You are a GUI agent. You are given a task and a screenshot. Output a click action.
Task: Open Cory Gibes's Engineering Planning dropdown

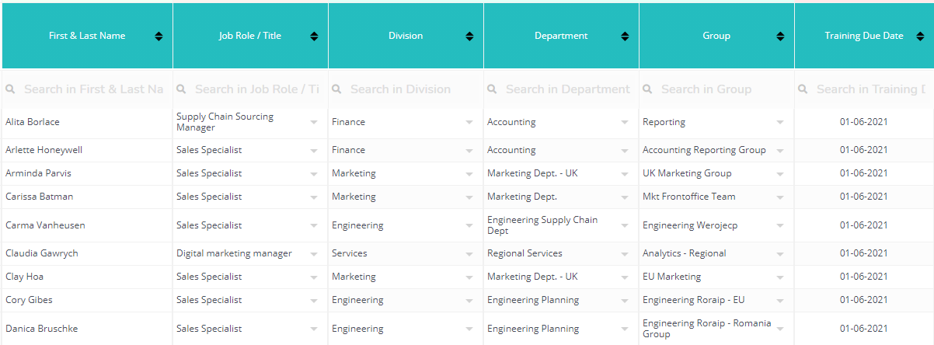pos(625,301)
